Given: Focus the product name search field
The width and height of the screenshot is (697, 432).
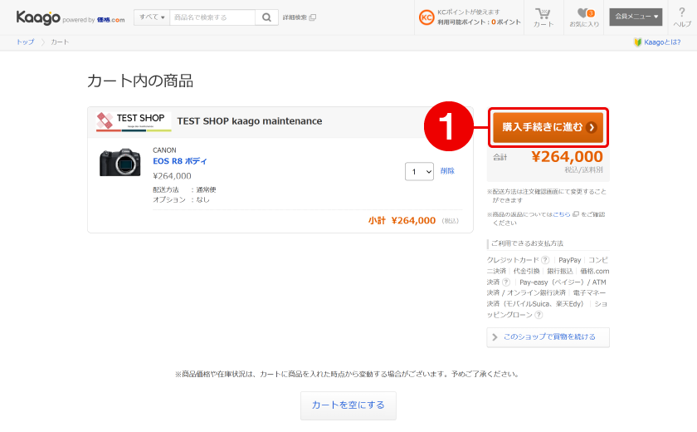Looking at the screenshot, I should (212, 17).
